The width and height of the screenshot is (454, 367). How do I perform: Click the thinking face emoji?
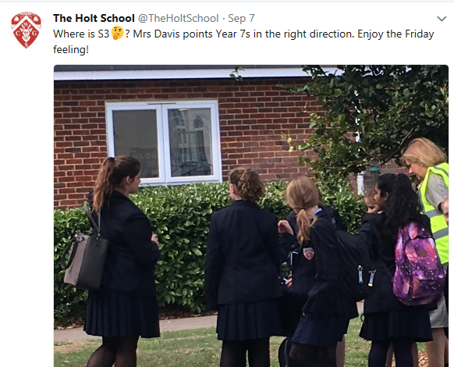(x=117, y=33)
